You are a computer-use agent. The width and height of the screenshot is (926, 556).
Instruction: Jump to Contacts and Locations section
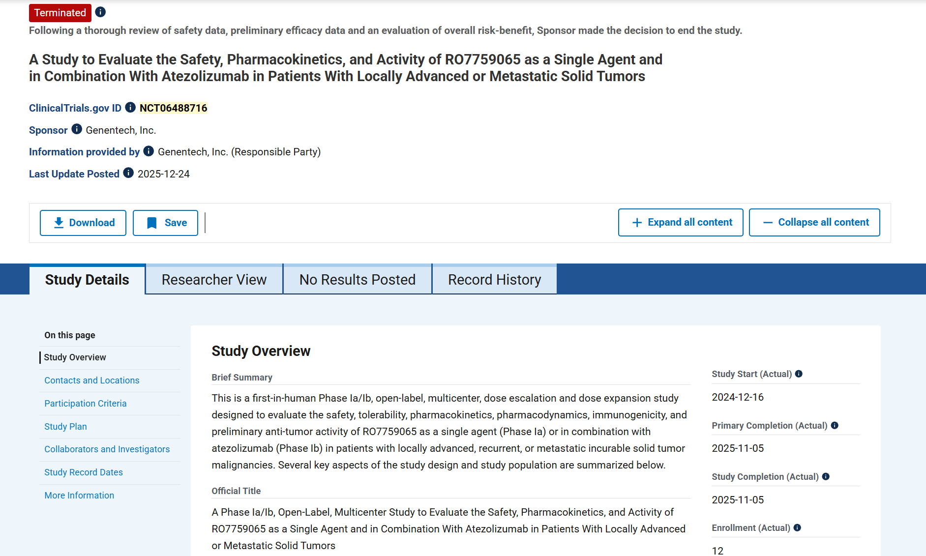click(92, 380)
